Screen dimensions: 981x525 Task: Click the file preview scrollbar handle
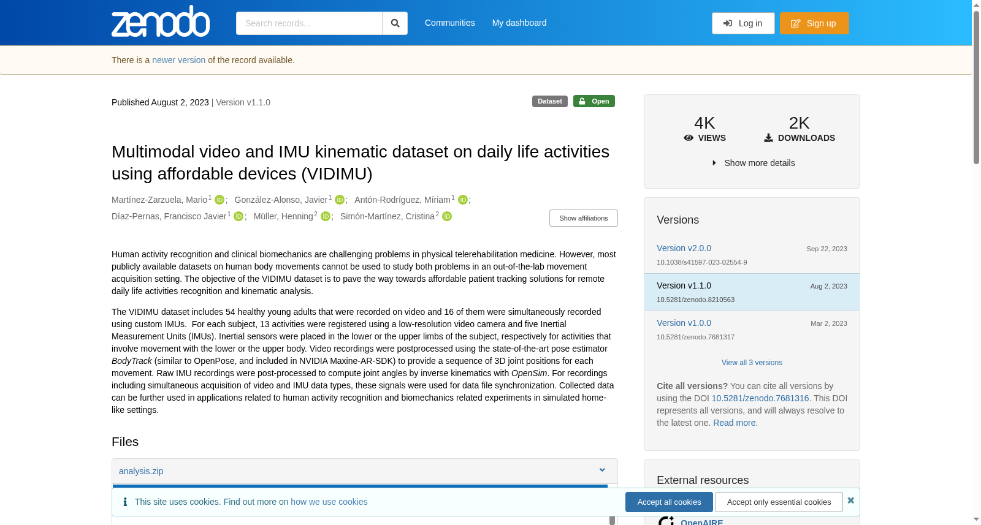tap(612, 519)
